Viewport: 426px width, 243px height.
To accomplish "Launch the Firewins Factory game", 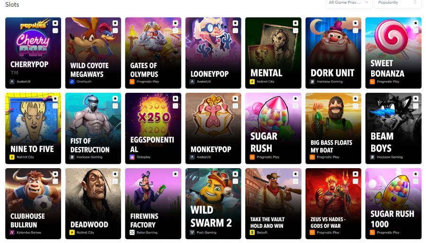I will (x=153, y=204).
